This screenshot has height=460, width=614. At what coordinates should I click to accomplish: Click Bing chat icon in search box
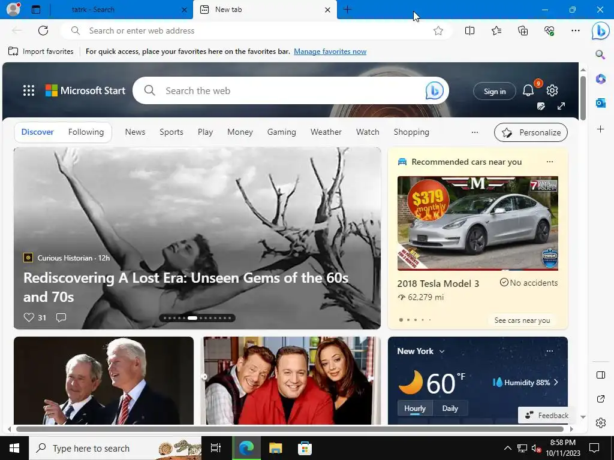pos(434,90)
